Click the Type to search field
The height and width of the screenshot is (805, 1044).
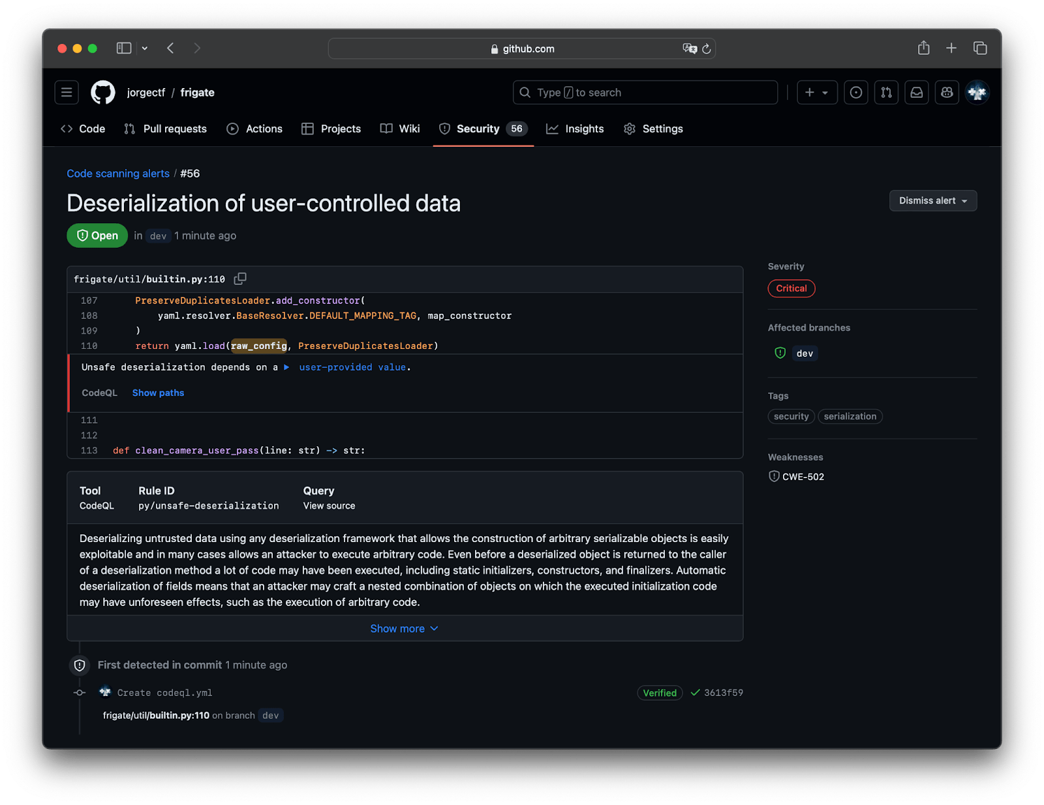645,92
